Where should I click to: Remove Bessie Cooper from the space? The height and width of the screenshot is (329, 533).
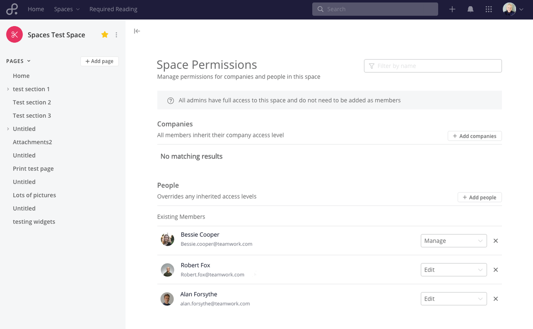496,241
